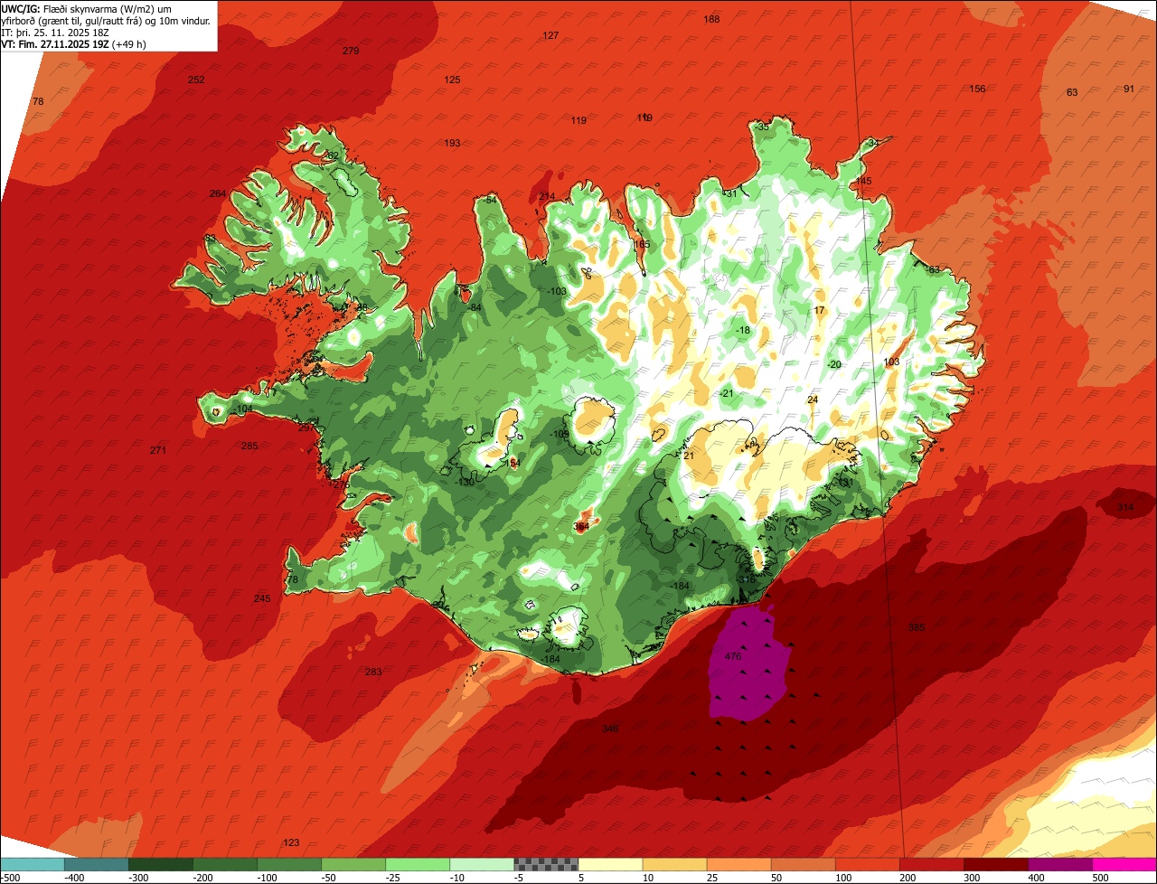Click the value 264 off the Westfjords
This screenshot has height=884, width=1157.
click(218, 194)
